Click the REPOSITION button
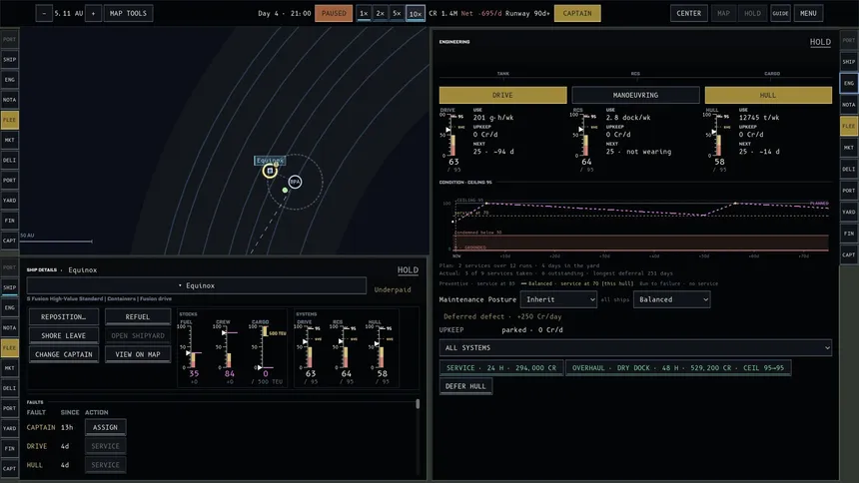The image size is (859, 483). tap(64, 316)
